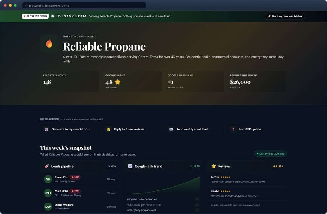The height and width of the screenshot is (214, 327).
Task: Open the Revenue this month stat card
Action: pyautogui.click(x=257, y=81)
